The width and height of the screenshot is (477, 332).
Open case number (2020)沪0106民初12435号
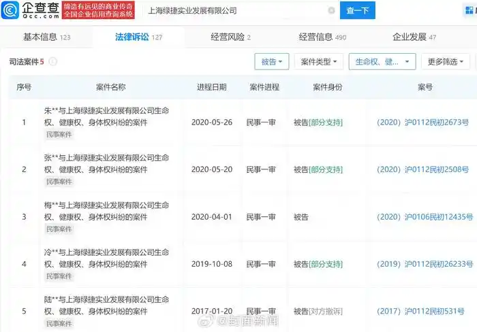pyautogui.click(x=422, y=217)
